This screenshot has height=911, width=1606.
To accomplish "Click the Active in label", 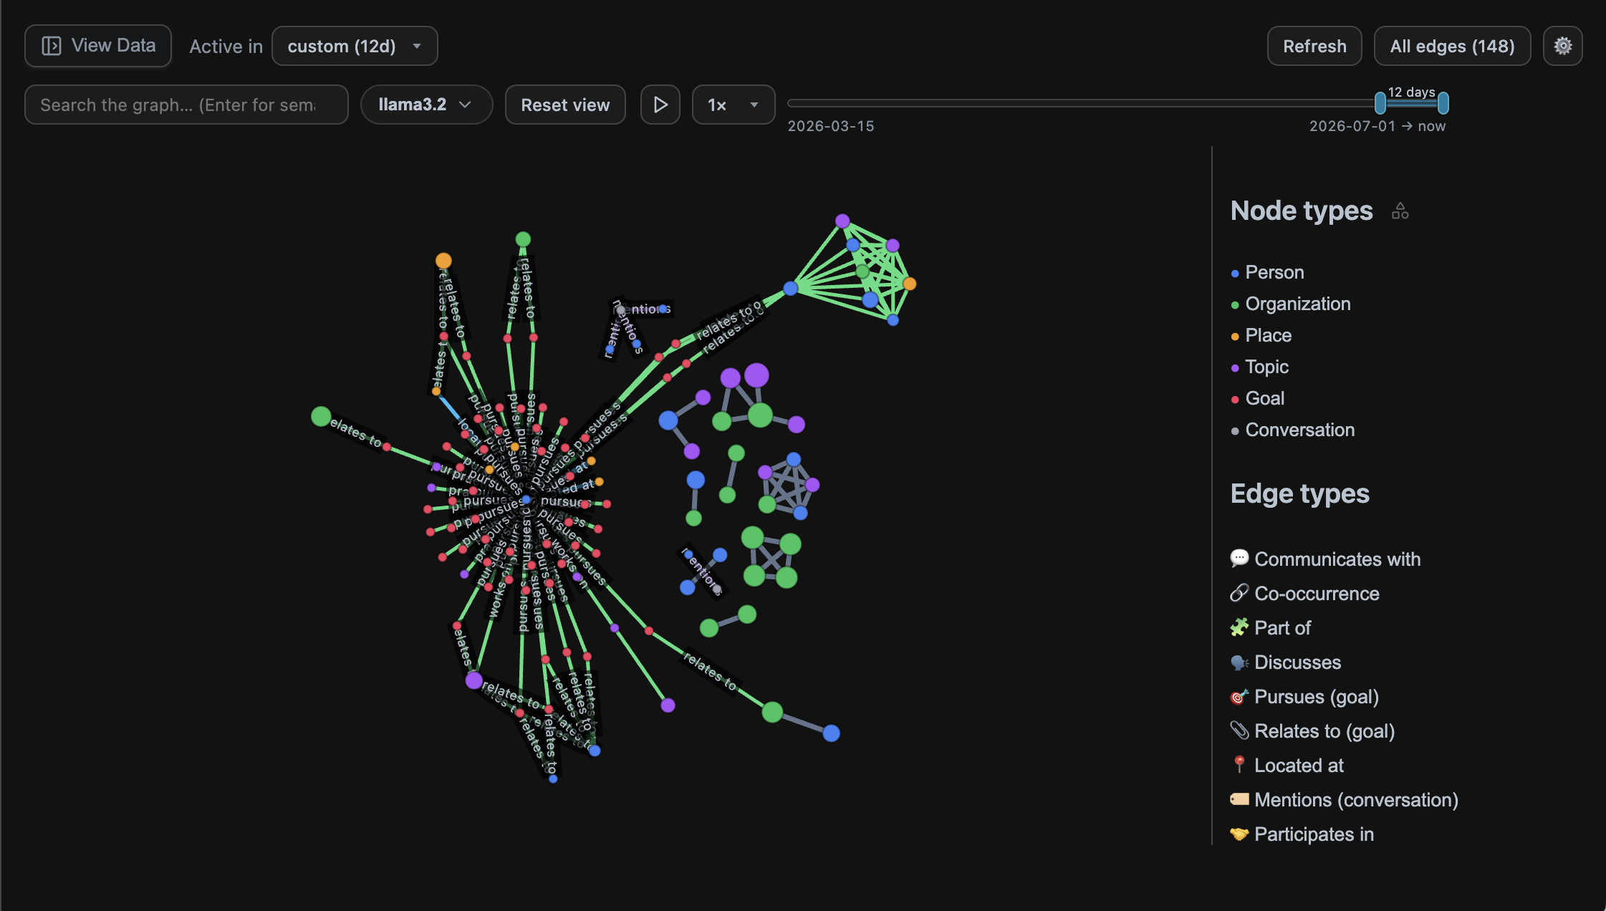I will coord(226,46).
